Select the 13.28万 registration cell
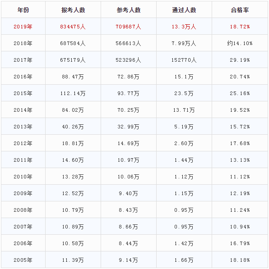Viewport: 269px width, 269px height. [x=73, y=177]
